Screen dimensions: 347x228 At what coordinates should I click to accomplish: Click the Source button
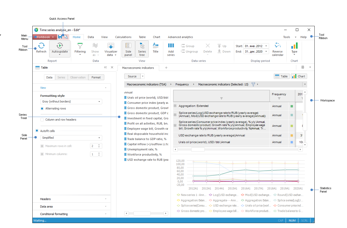pos(132,76)
